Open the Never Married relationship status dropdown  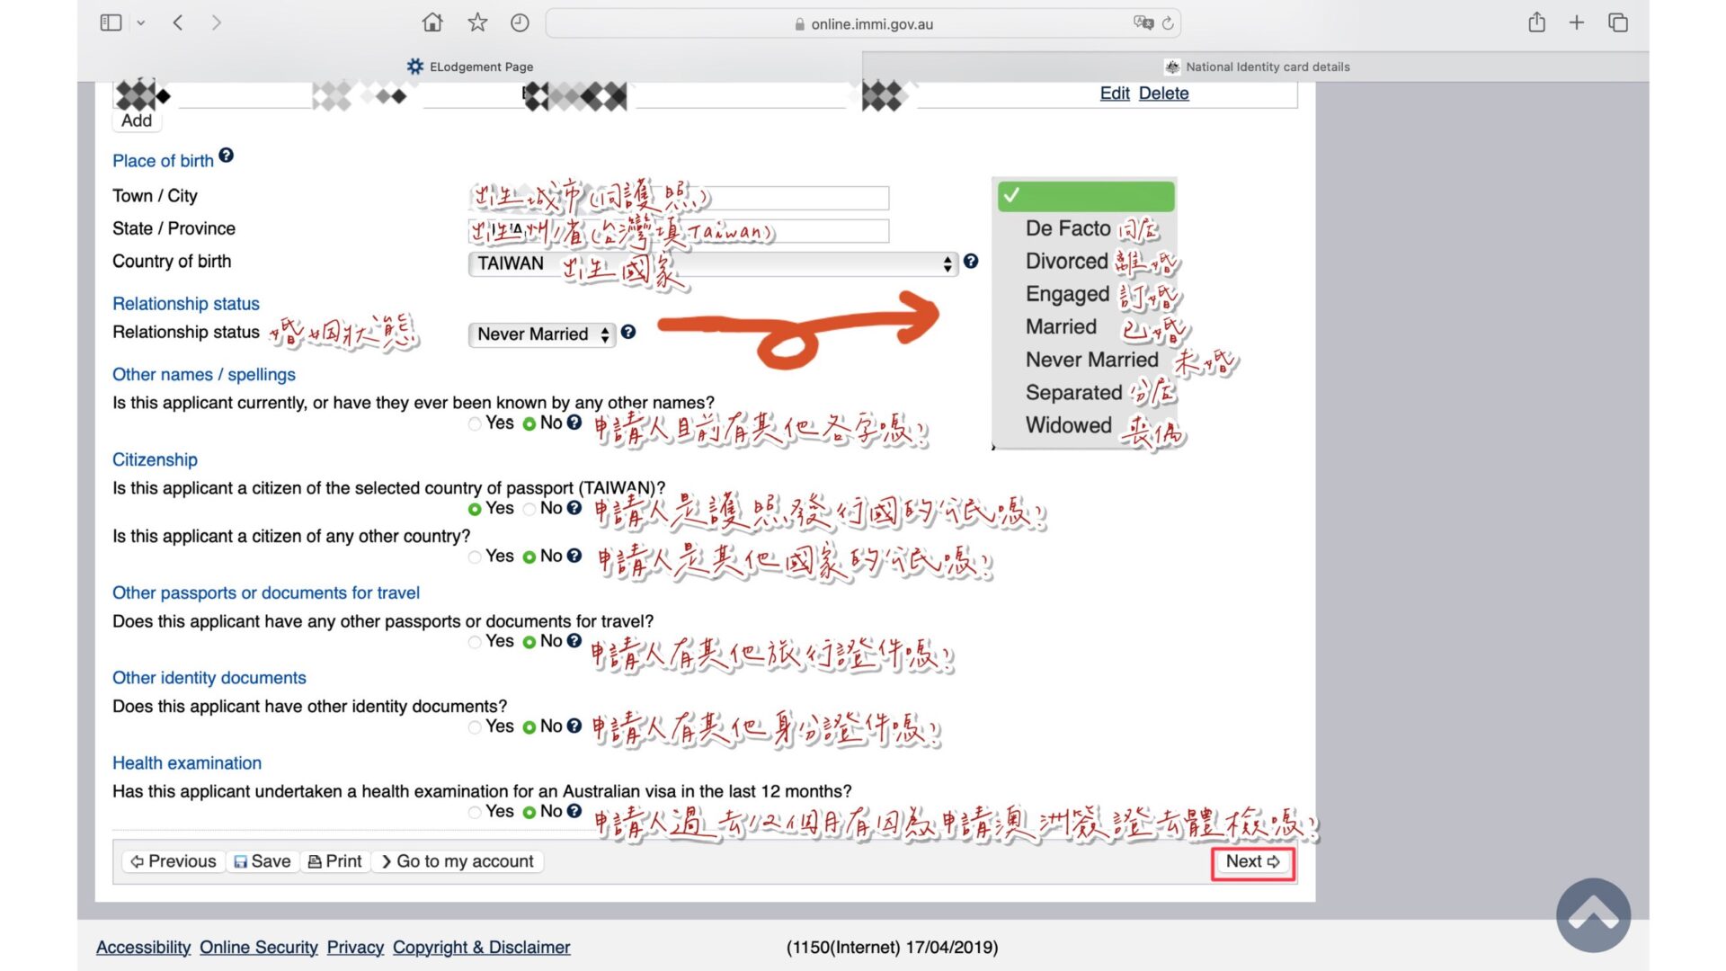(542, 334)
